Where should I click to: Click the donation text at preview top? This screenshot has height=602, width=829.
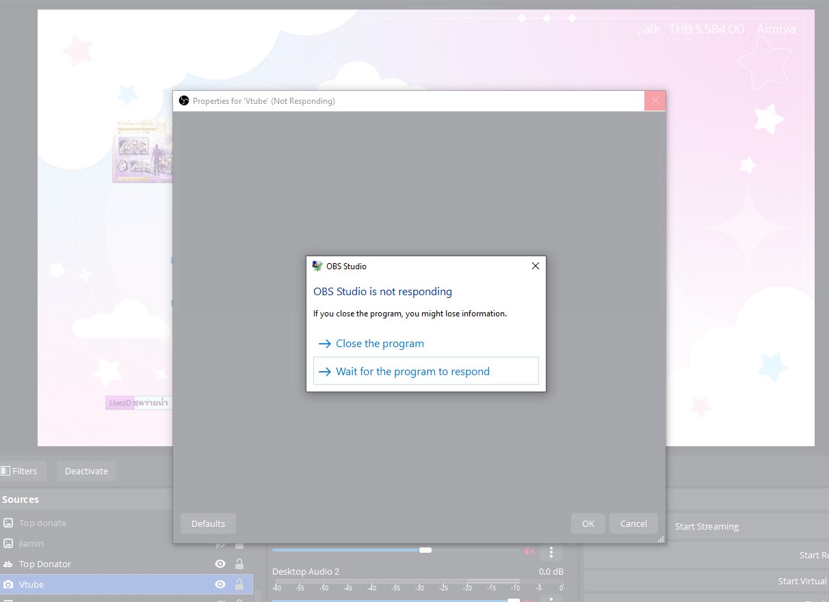coord(718,29)
